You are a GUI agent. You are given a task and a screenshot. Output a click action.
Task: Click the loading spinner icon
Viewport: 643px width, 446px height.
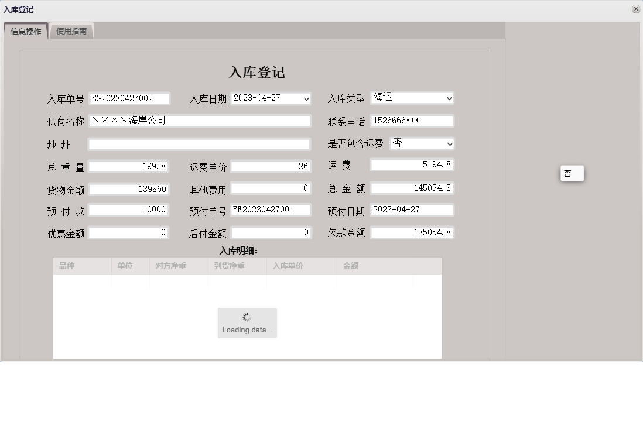[x=247, y=316]
